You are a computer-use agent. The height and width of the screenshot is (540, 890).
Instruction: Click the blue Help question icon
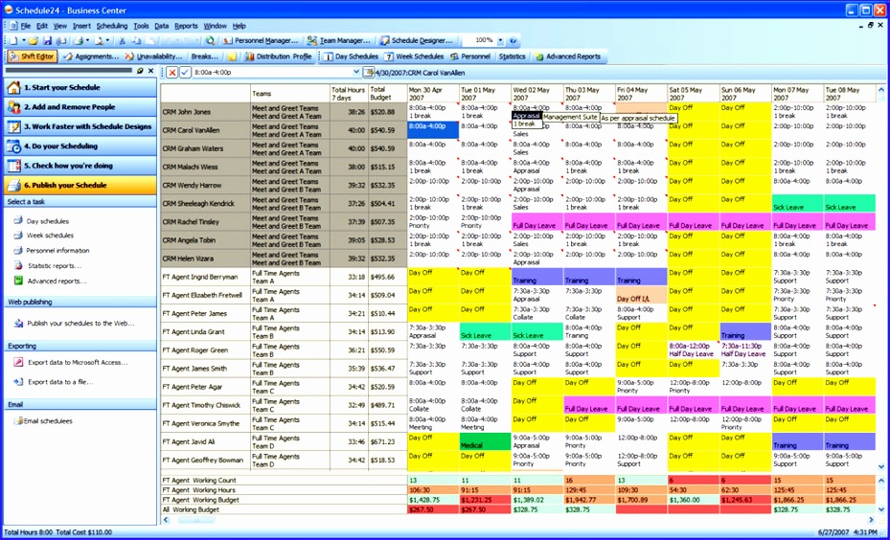(513, 41)
